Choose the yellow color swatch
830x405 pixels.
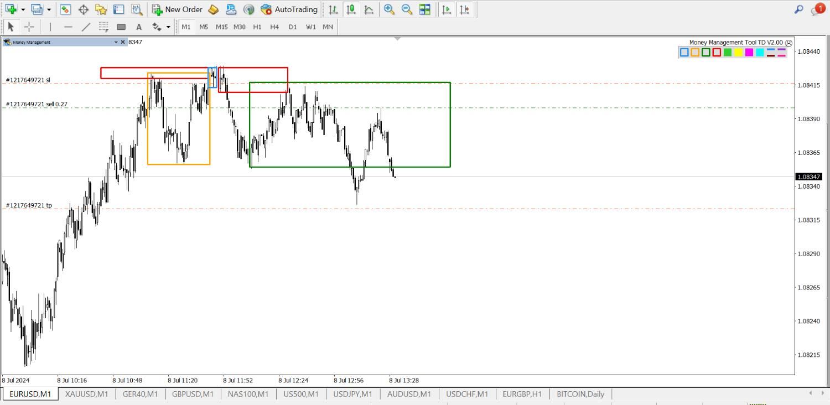[x=738, y=53]
